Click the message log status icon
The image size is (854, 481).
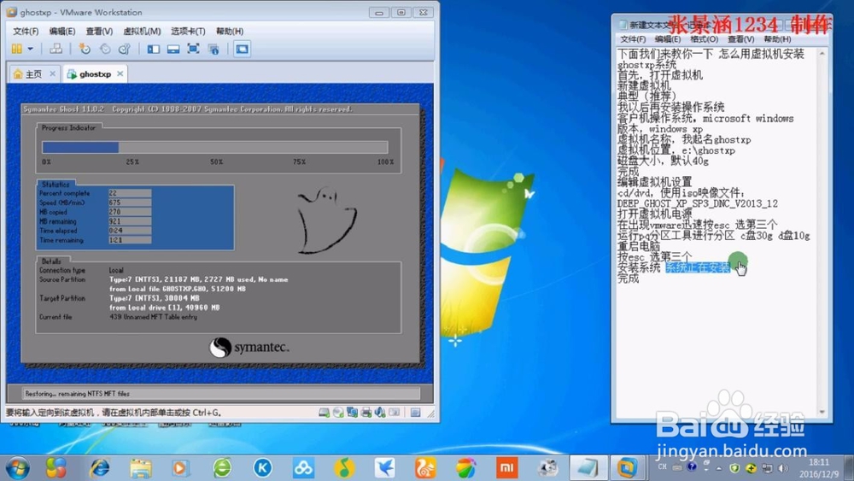[416, 413]
